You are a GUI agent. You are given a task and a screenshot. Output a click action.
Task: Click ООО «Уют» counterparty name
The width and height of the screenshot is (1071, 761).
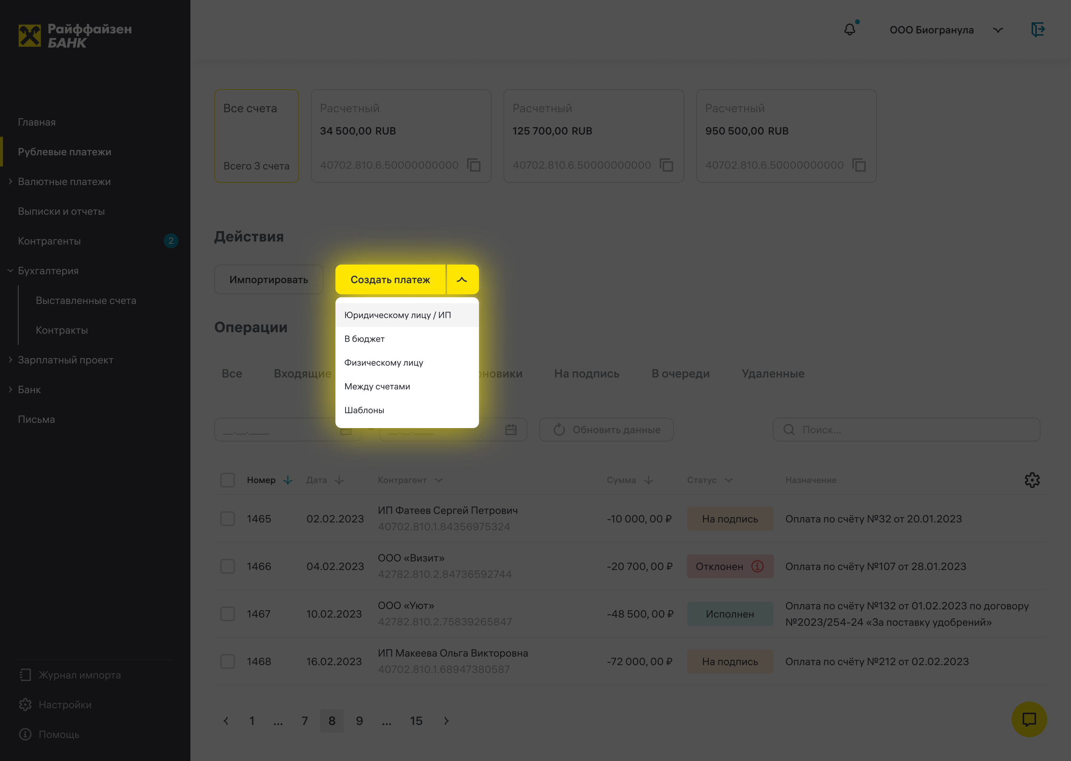406,605
